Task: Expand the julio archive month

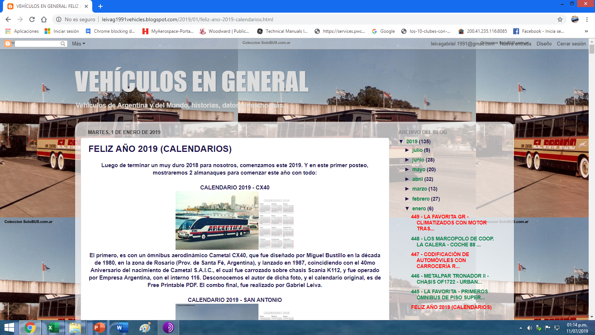Action: coord(407,150)
